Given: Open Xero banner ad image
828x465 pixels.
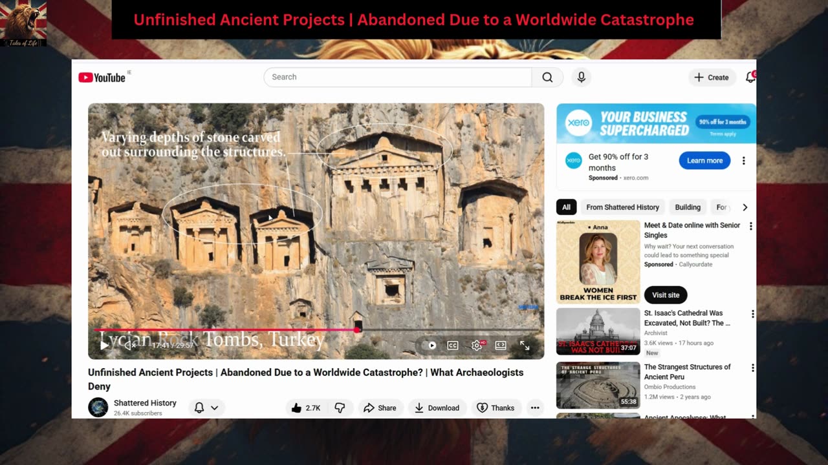Looking at the screenshot, I should [656, 123].
